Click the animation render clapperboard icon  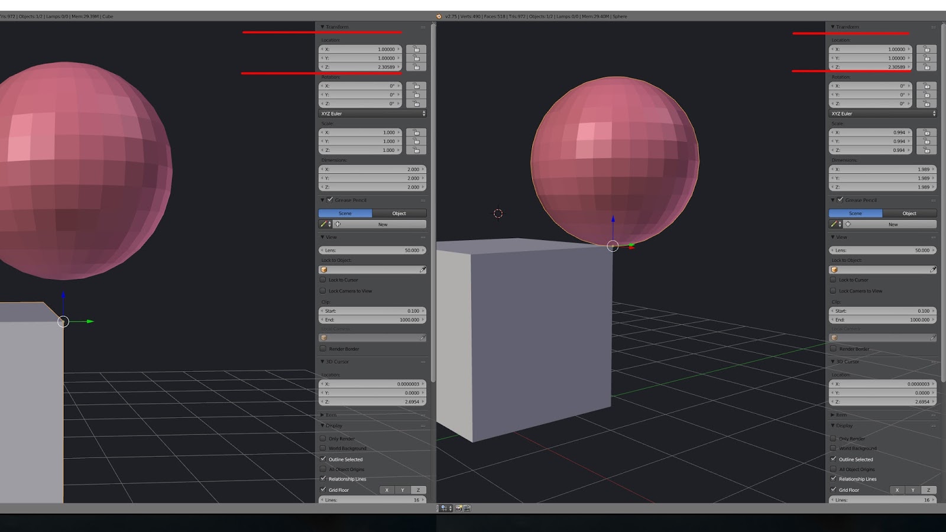(468, 508)
